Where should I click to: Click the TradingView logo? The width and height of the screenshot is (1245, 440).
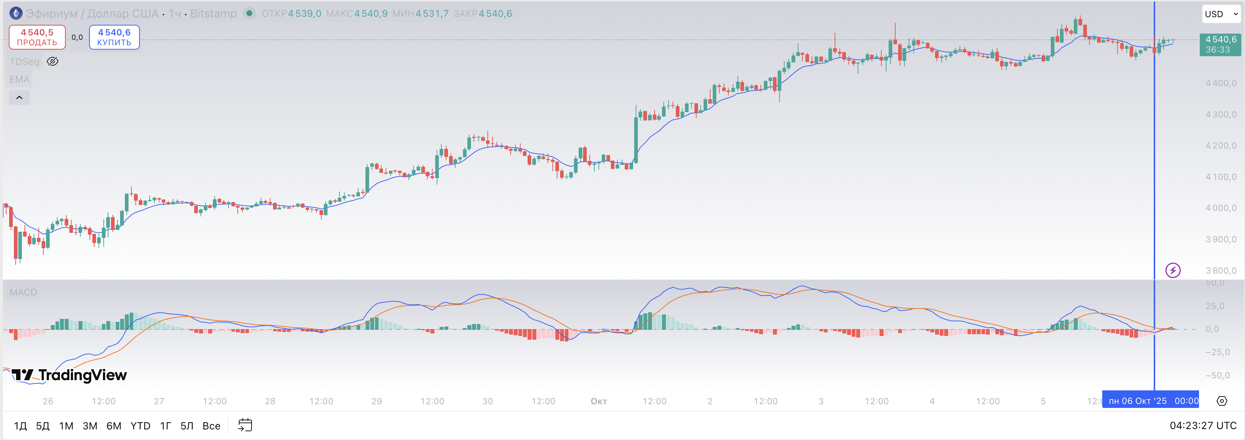(x=69, y=375)
